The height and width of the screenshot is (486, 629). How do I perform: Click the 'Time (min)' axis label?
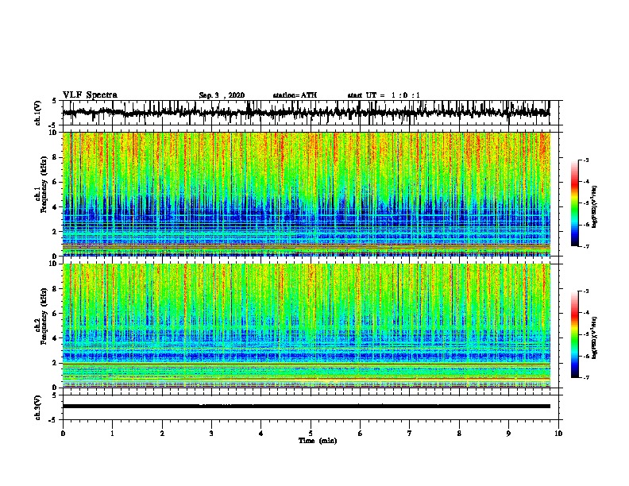[x=318, y=441]
